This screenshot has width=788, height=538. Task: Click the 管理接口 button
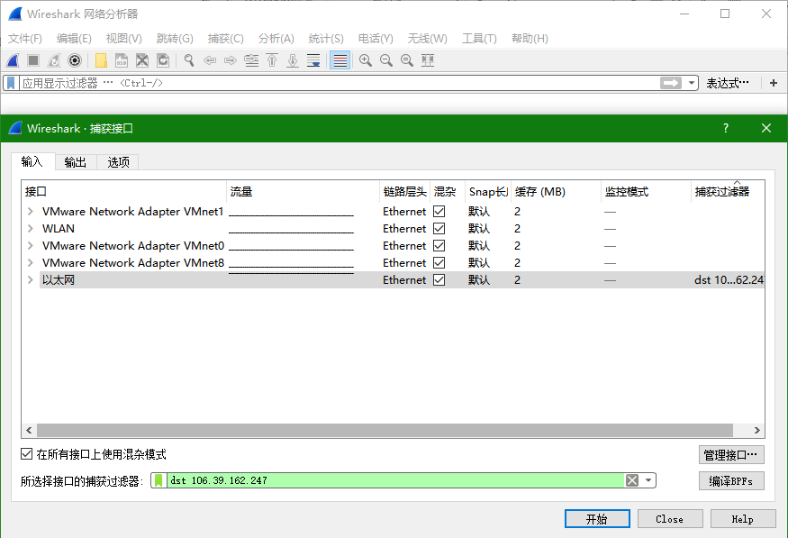coord(731,455)
